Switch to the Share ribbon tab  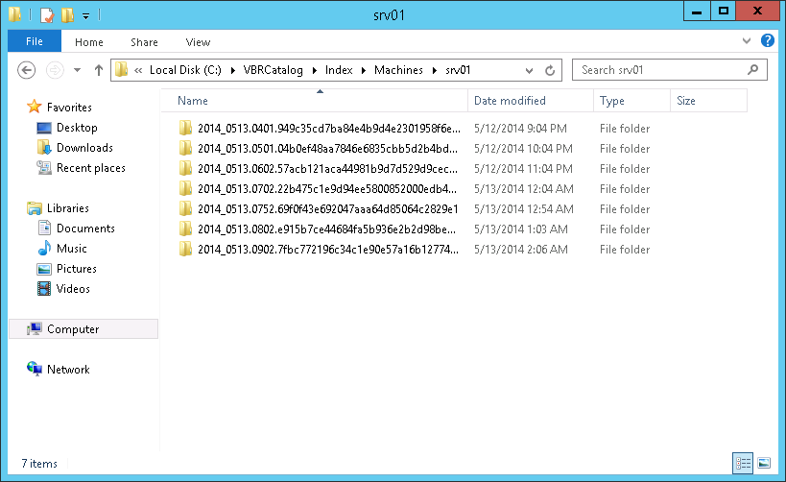tap(144, 42)
